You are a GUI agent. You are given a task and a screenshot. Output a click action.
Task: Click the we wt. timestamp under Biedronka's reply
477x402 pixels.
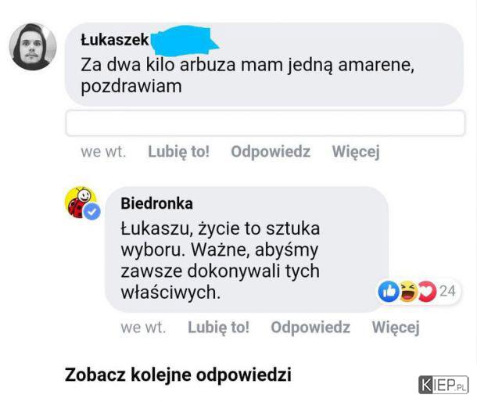143,328
